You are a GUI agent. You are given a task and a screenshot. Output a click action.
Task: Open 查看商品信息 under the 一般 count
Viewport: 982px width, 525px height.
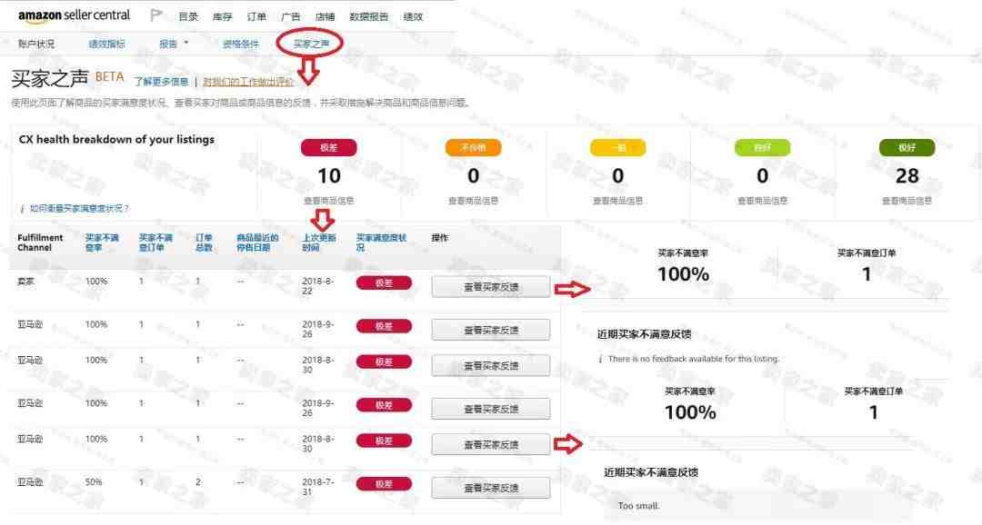[x=618, y=201]
